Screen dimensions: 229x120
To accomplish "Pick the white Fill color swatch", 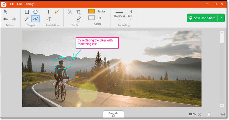I will [91, 18].
